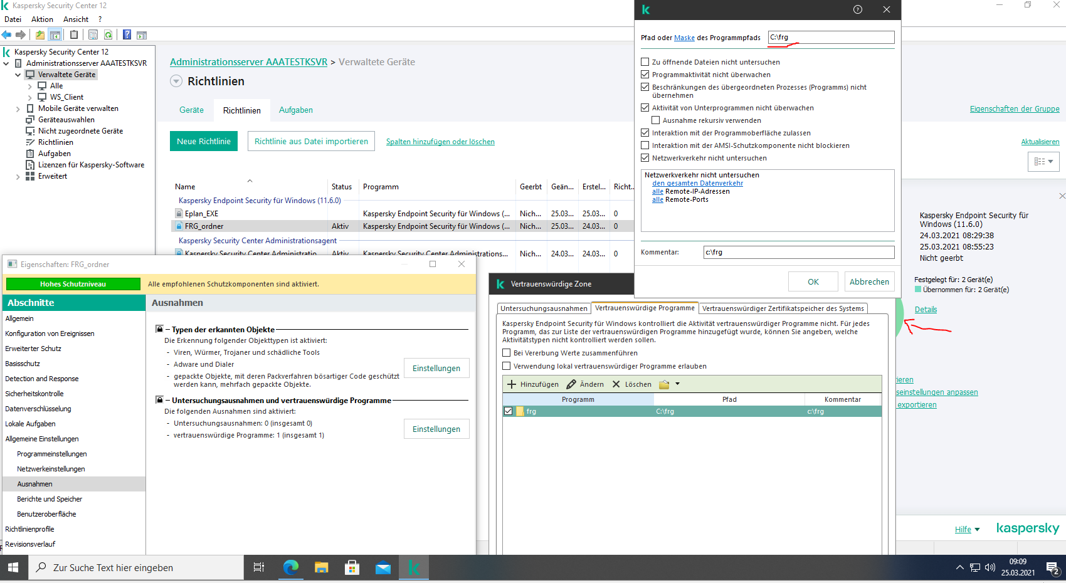1066x583 pixels.
Task: Expand the WS_Client tree node
Action: [x=29, y=97]
